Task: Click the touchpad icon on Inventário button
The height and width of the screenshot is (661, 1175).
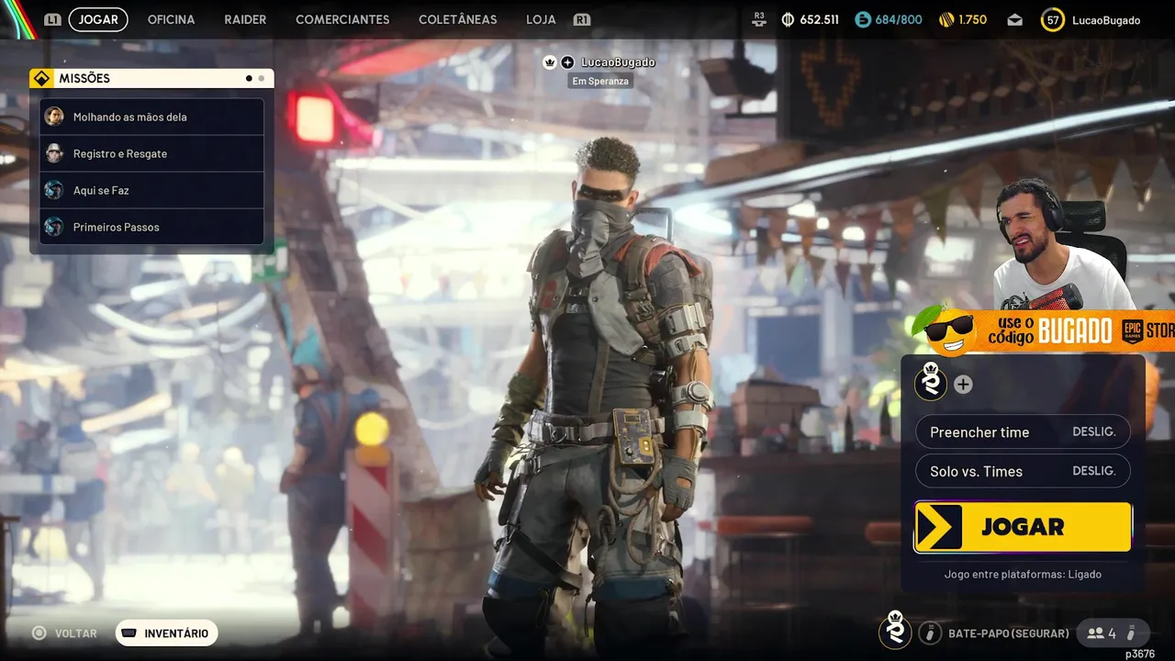Action: coord(129,633)
